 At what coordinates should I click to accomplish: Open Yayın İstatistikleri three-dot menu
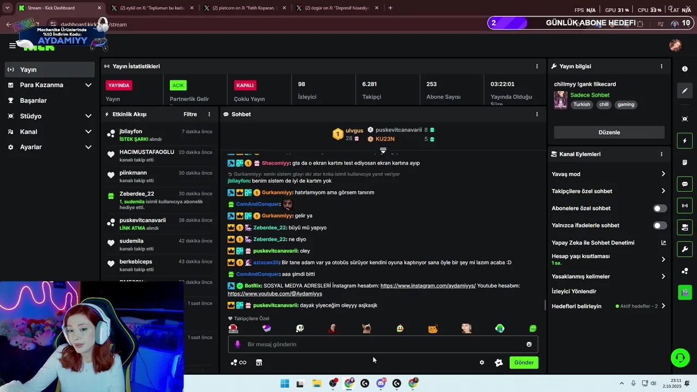[537, 66]
